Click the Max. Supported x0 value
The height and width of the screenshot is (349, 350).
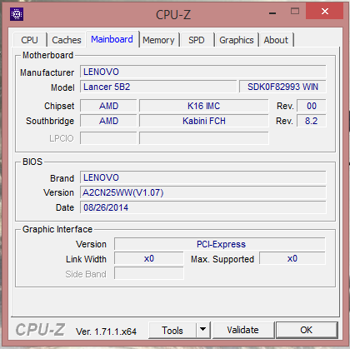[292, 259]
